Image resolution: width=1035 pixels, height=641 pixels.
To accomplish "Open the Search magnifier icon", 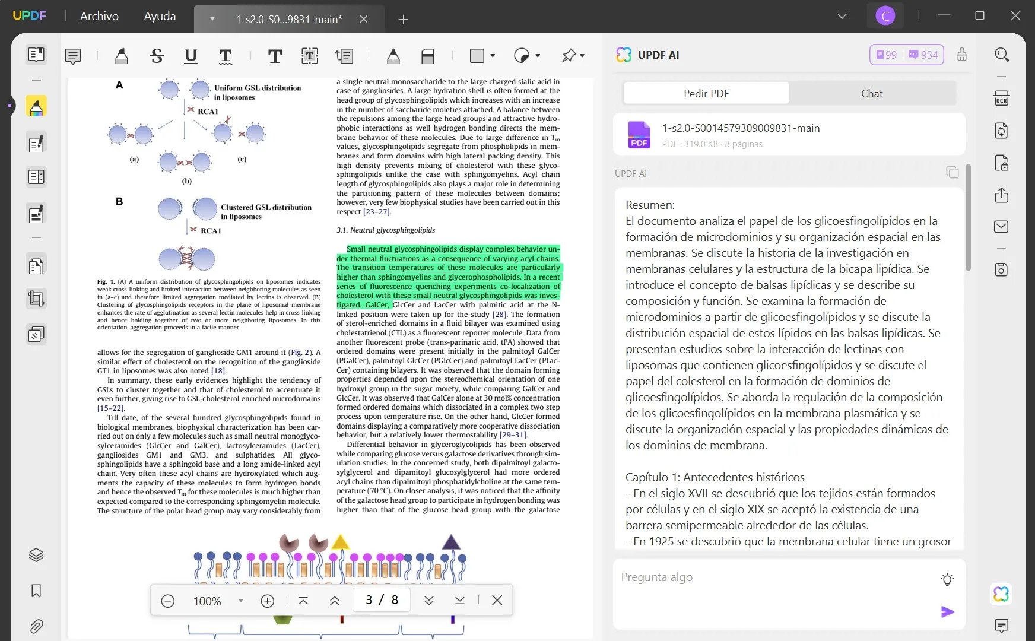I will pyautogui.click(x=1002, y=55).
